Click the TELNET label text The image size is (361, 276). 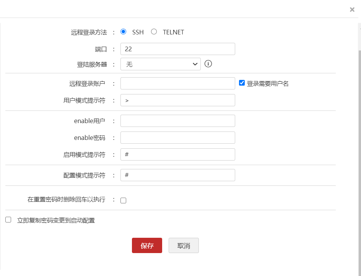tap(173, 32)
